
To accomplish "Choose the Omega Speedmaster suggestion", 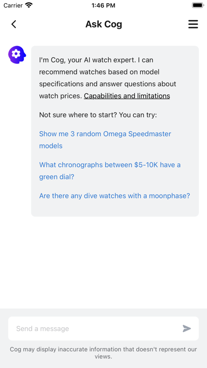I will [x=105, y=140].
